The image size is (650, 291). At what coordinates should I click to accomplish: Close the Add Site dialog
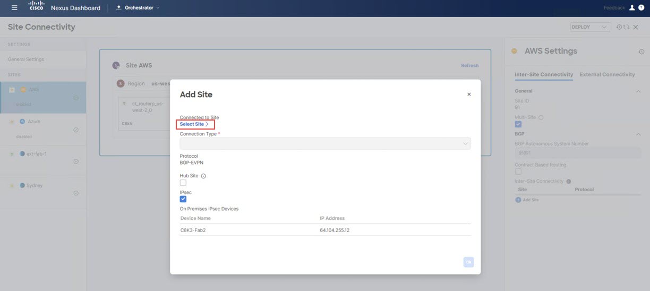click(469, 94)
